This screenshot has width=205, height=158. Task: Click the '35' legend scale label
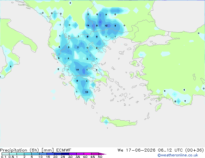pos(78,157)
